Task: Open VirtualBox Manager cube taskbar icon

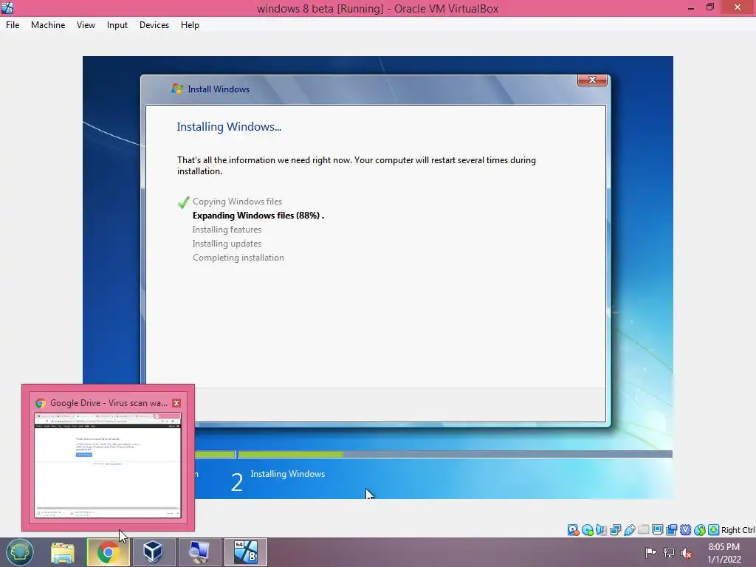Action: coord(153,552)
